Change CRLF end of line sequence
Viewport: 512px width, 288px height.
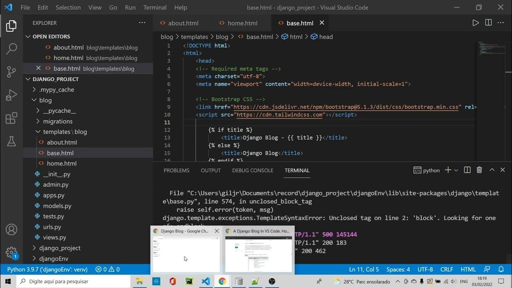[447, 269]
